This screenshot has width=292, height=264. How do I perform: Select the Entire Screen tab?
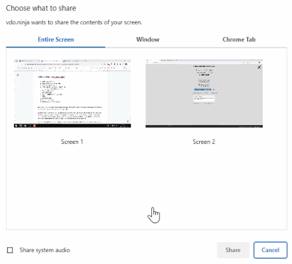55,40
